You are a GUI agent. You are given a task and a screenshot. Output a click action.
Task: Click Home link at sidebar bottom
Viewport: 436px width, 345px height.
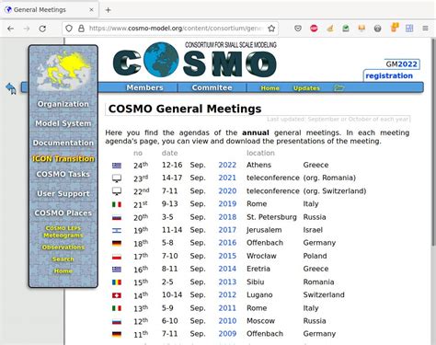(63, 271)
